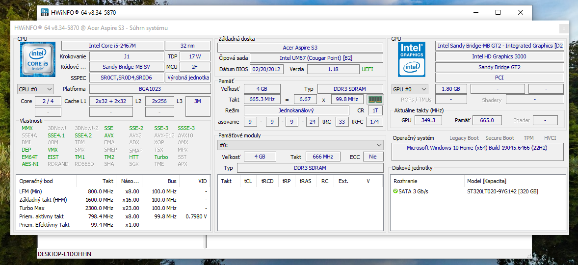Close the Súhrn systému summary window

[x=564, y=28]
